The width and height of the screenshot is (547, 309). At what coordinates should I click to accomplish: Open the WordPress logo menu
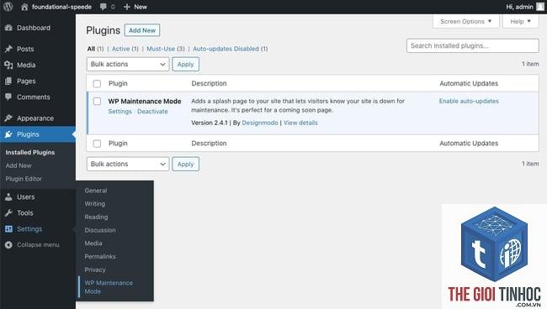[8, 7]
